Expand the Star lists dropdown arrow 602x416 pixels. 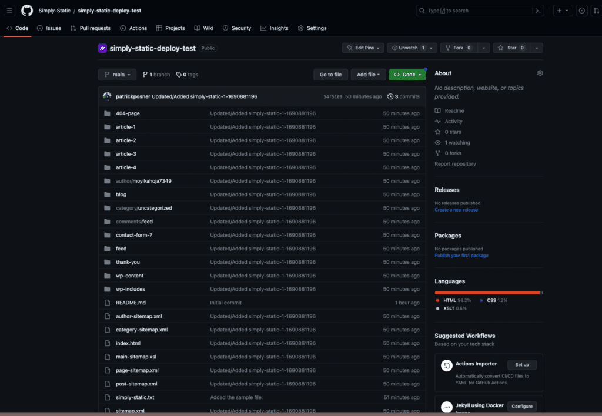click(537, 48)
